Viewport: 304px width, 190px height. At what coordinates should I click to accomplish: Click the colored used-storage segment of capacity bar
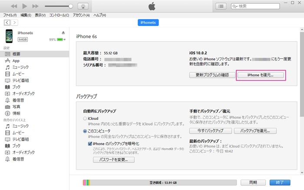[x=86, y=183]
